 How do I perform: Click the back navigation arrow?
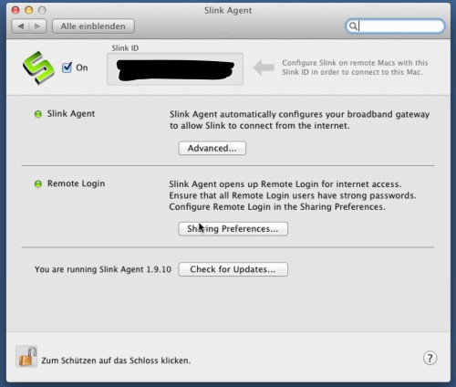[x=21, y=26]
